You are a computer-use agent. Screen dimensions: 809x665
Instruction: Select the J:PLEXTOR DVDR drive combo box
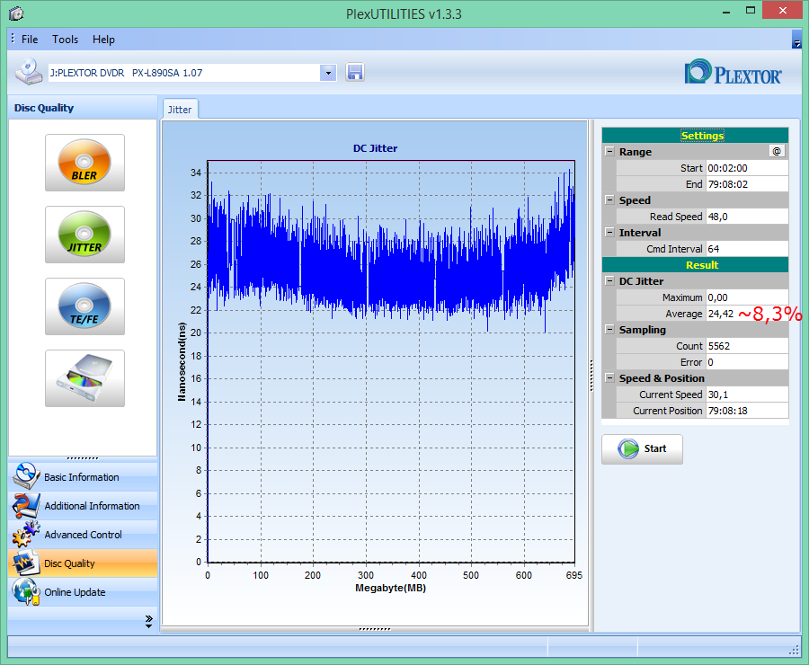coord(192,73)
